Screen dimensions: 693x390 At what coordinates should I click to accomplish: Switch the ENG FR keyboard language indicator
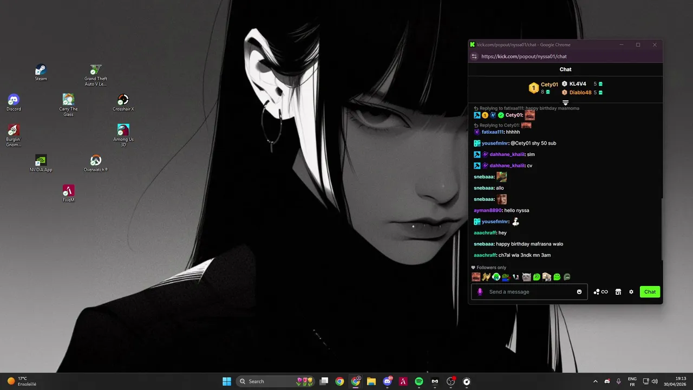(x=632, y=381)
